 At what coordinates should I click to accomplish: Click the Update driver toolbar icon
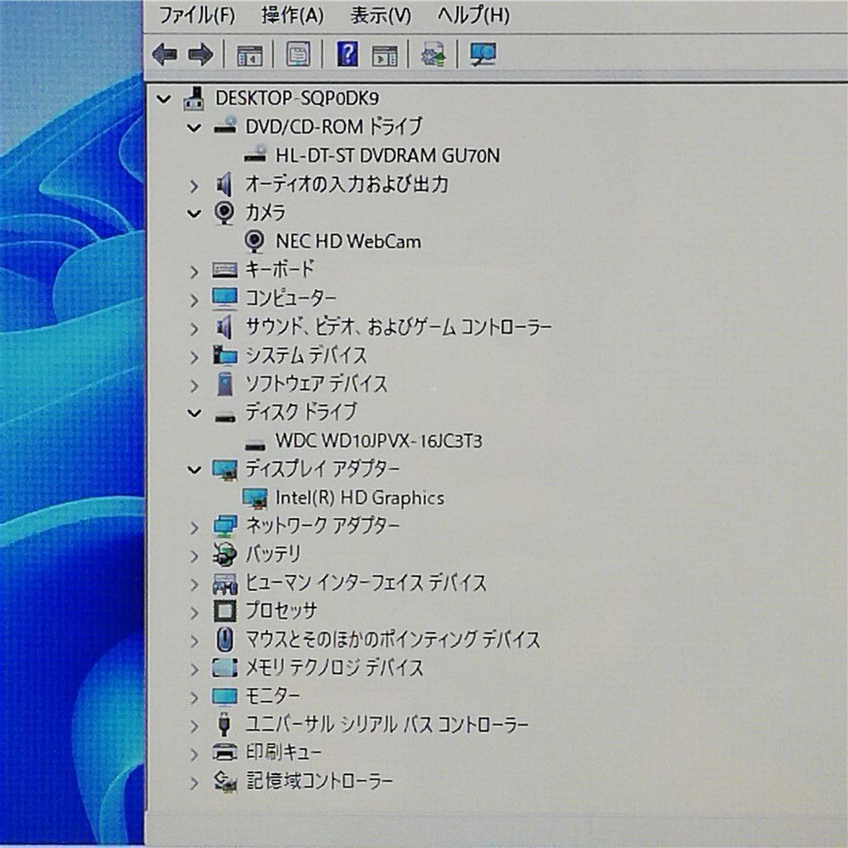click(433, 54)
